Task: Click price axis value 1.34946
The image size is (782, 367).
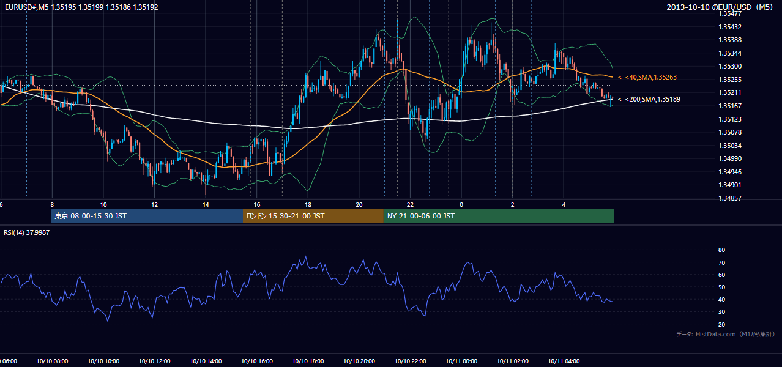Action: (730, 172)
